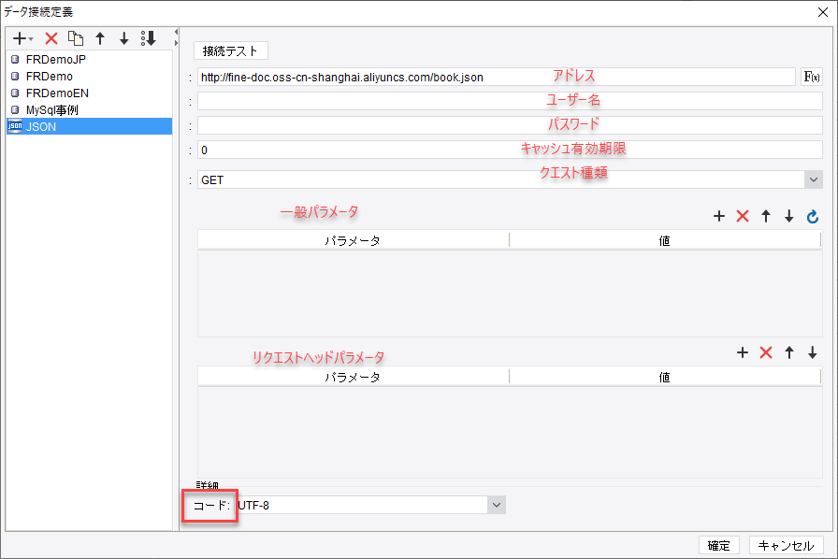838x559 pixels.
Task: Confirm the dialog with 確定
Action: (718, 545)
